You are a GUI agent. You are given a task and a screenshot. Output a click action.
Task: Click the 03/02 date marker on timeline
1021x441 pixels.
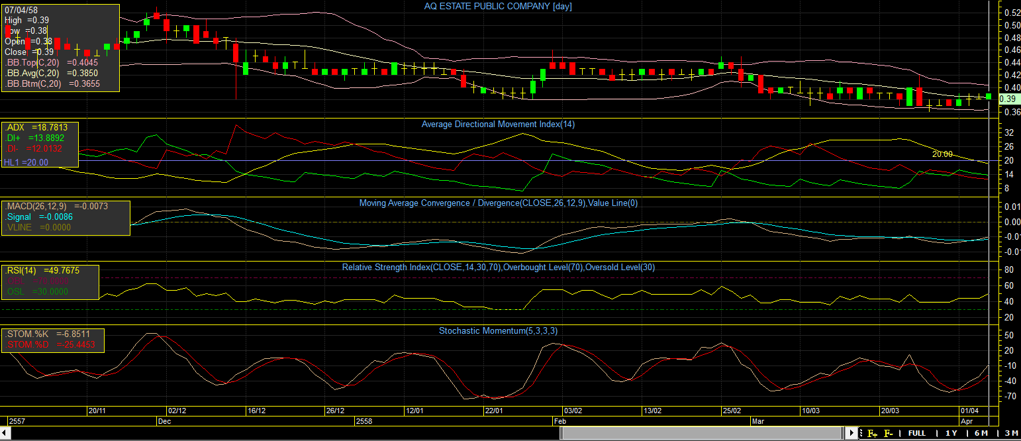(x=572, y=411)
